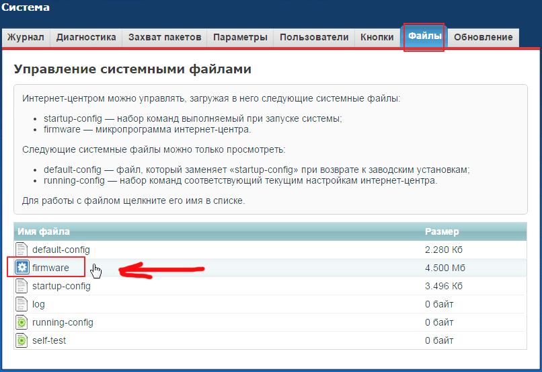Click the log row's 0 байт value
This screenshot has width=542, height=372.
(439, 304)
